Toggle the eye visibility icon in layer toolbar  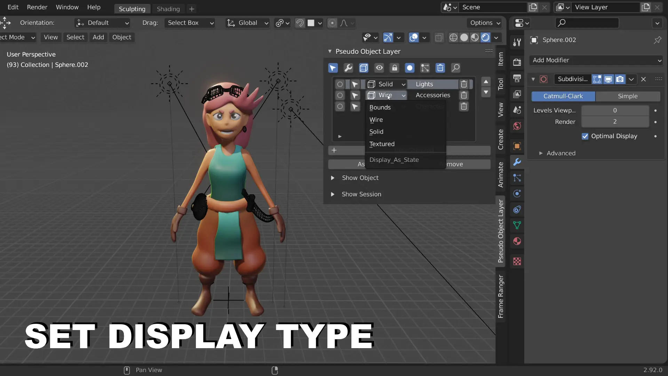click(379, 68)
